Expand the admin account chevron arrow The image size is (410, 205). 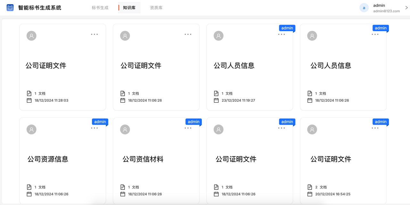(406, 8)
